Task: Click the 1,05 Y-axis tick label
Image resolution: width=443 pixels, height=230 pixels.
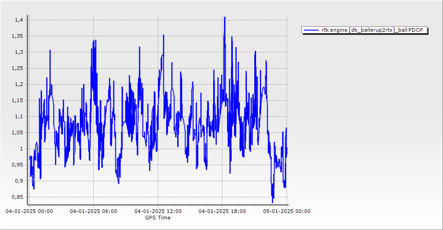Action: (x=17, y=132)
